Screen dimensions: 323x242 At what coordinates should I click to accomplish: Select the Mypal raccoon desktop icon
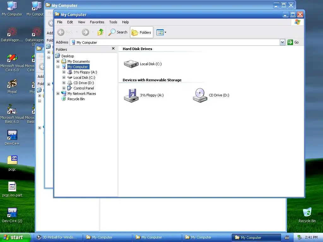click(12, 86)
